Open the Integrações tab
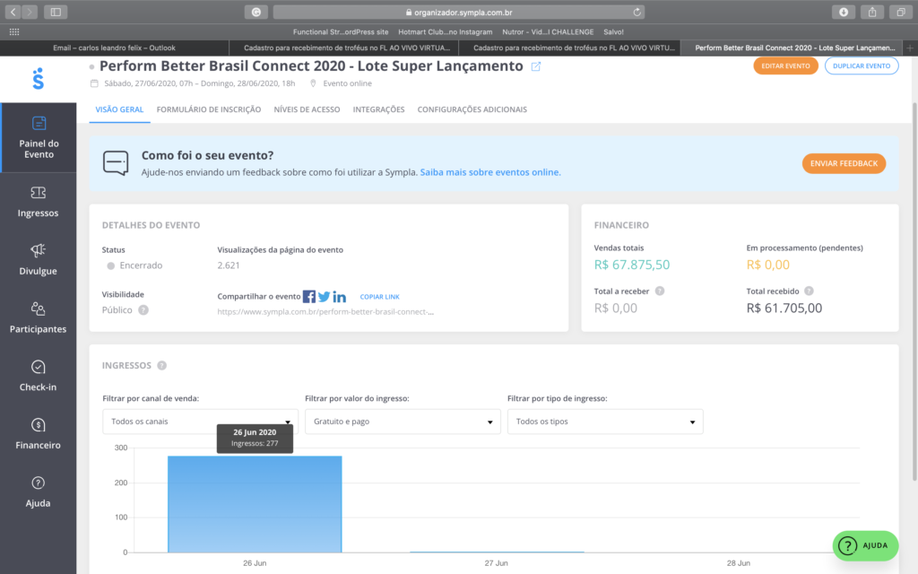The image size is (918, 574). pos(379,109)
